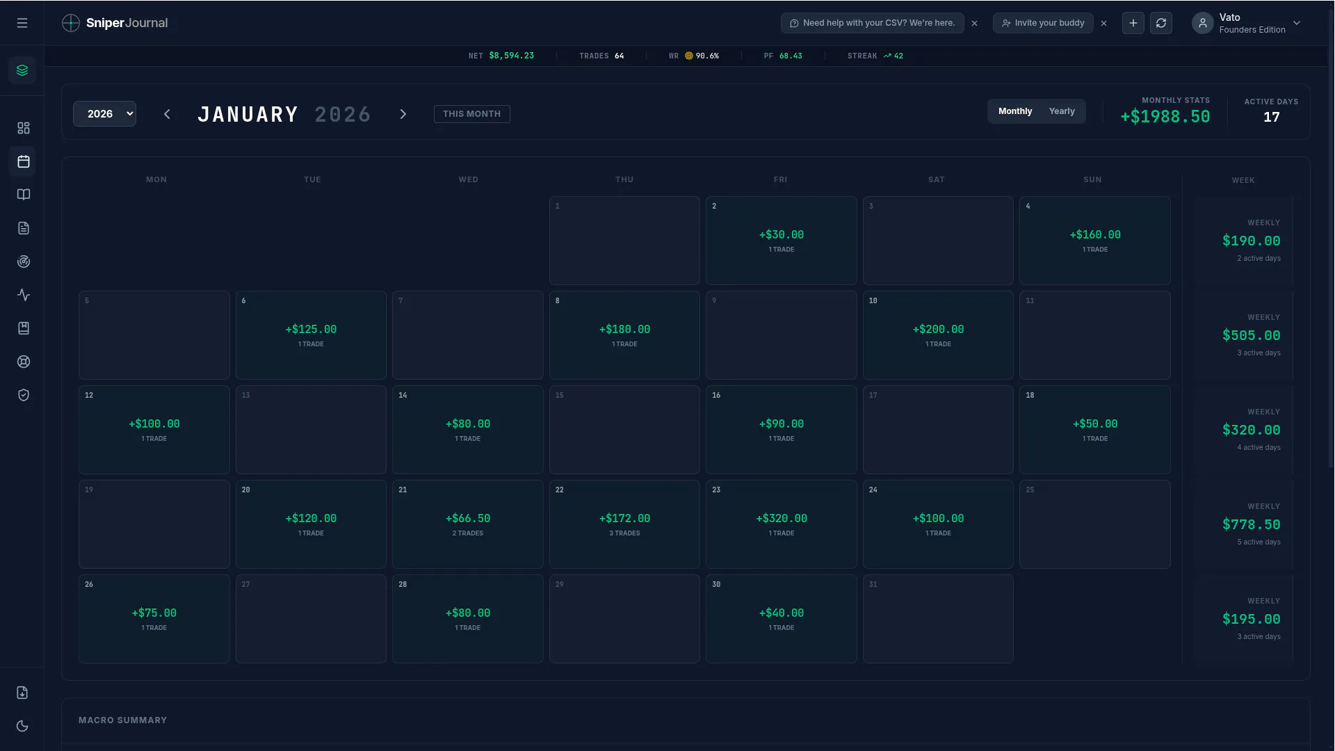This screenshot has height=751, width=1335.
Task: Click the file import icon in sidebar
Action: [22, 693]
